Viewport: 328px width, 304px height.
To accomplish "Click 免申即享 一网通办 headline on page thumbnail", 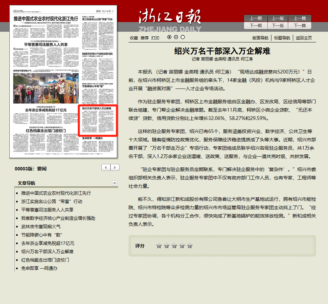I will pyautogui.click(x=92, y=138).
